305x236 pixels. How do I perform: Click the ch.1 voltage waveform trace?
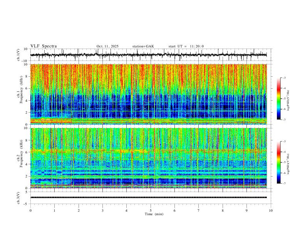(x=148, y=55)
